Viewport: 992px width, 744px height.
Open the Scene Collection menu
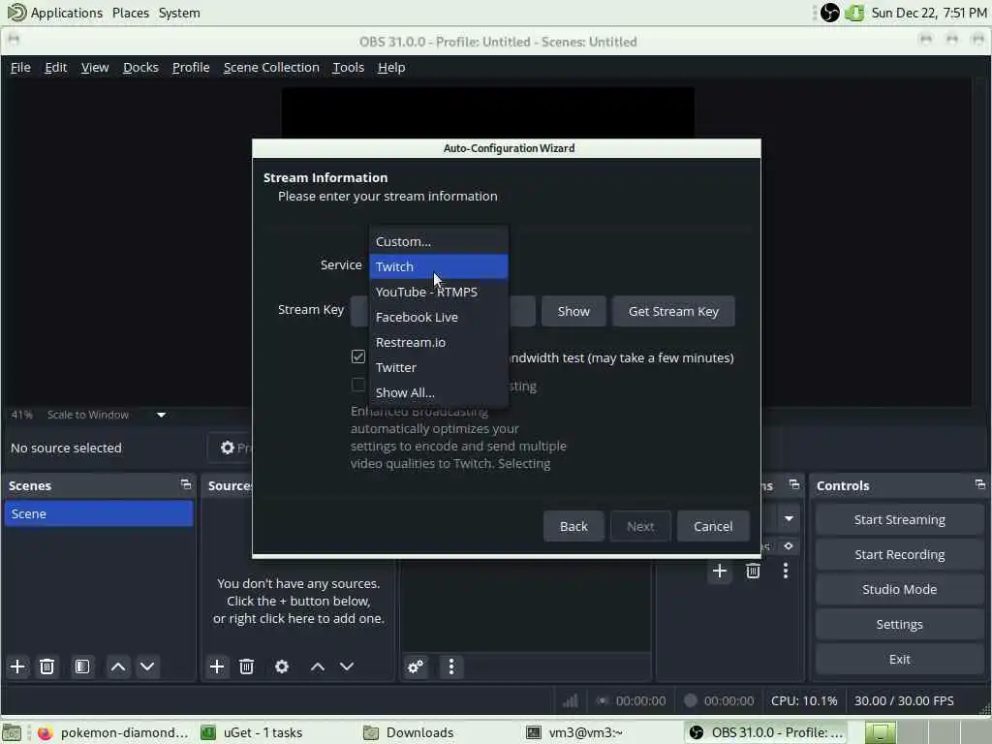click(271, 67)
